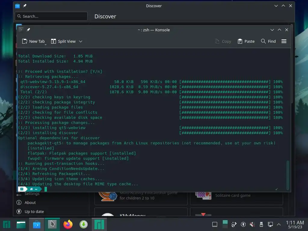
Task: Open a New Tab in Konsole
Action: point(33,41)
